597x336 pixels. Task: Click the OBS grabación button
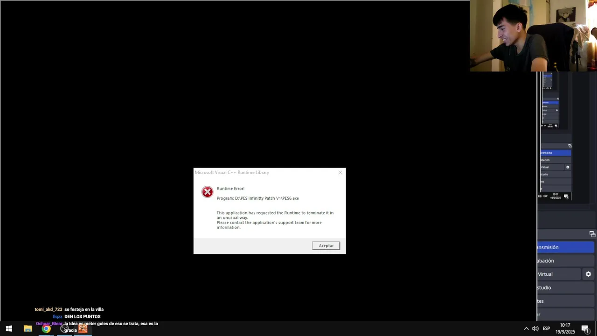click(x=566, y=261)
